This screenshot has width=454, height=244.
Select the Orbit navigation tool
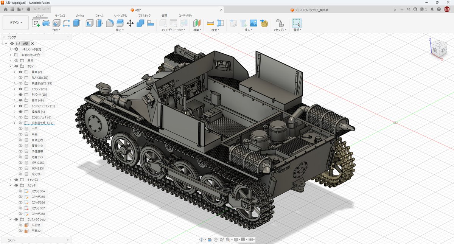coord(201,239)
